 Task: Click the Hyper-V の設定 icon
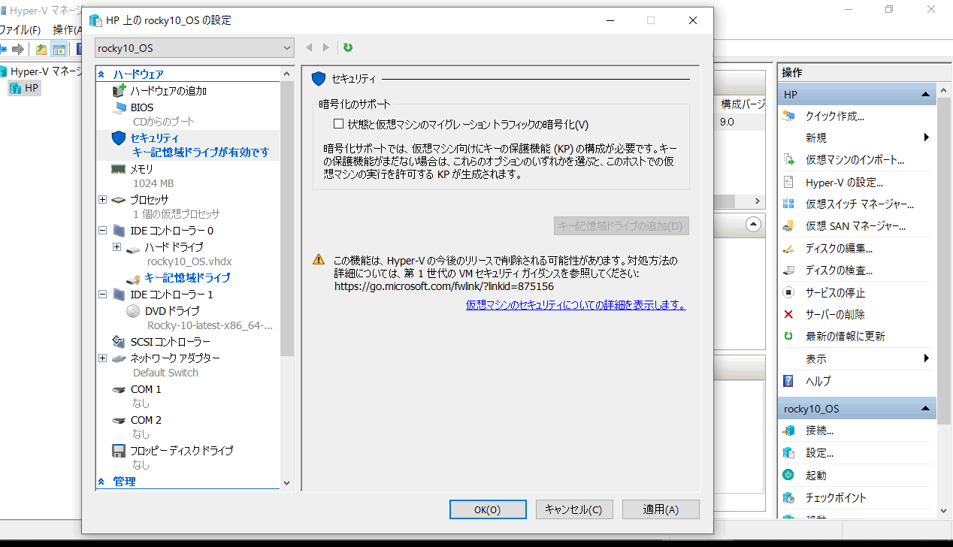click(x=788, y=182)
